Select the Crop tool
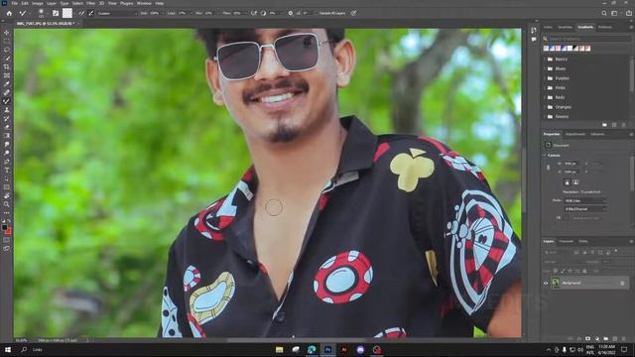Image resolution: width=635 pixels, height=357 pixels. pyautogui.click(x=7, y=66)
